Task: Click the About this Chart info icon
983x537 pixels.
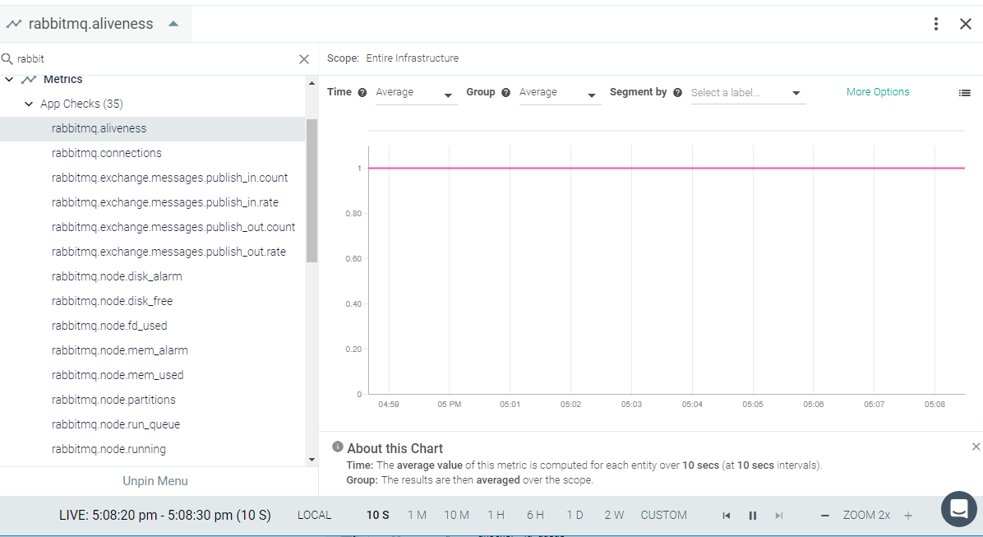Action: coord(337,447)
